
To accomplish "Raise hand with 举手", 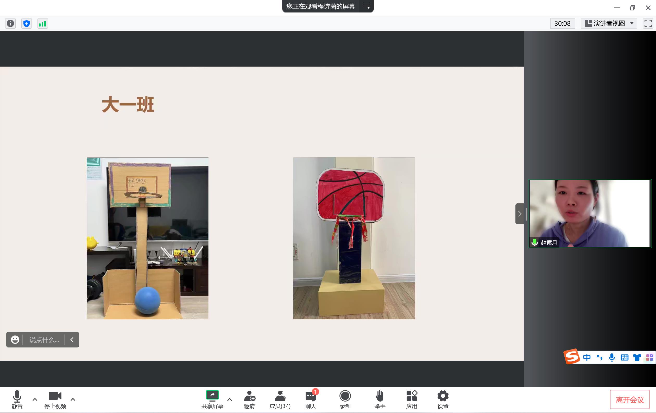I will tap(380, 399).
